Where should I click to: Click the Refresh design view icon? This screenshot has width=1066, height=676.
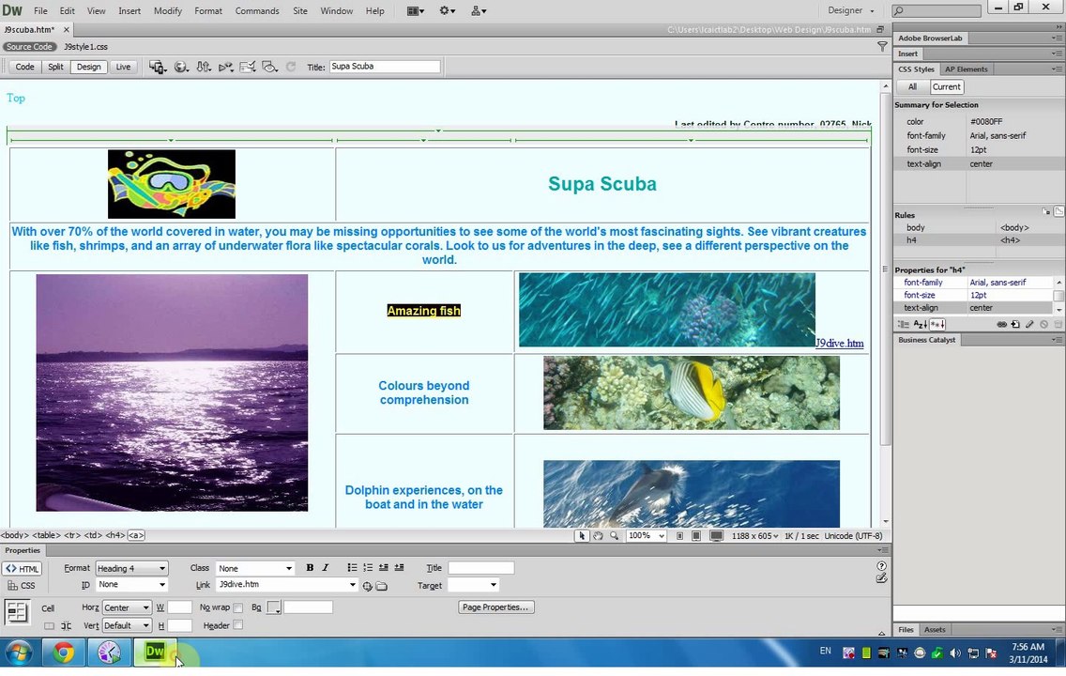291,67
